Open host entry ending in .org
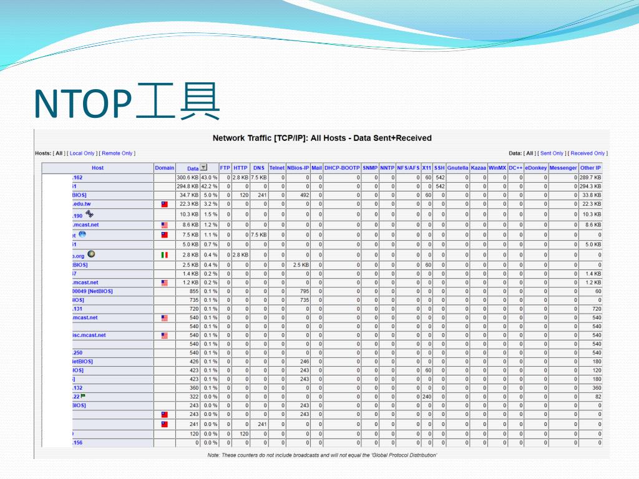This screenshot has width=639, height=479. coord(78,256)
